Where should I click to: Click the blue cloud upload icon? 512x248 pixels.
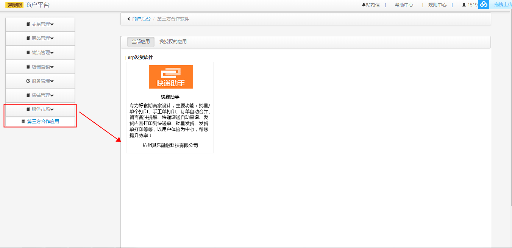coord(484,5)
